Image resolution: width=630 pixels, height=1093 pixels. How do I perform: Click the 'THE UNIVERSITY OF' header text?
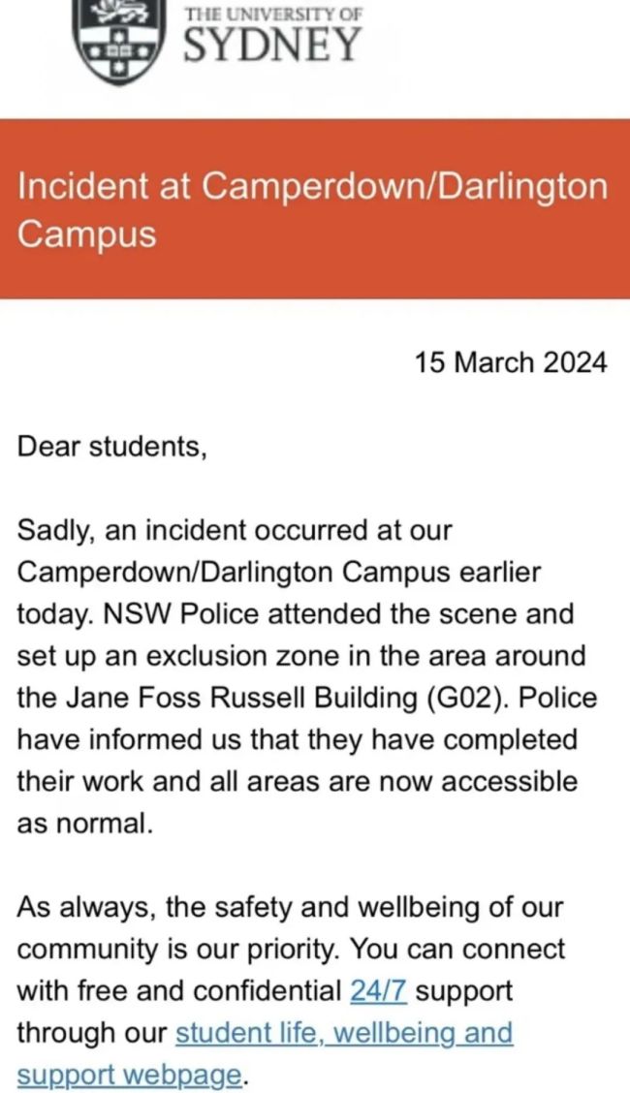tap(272, 12)
